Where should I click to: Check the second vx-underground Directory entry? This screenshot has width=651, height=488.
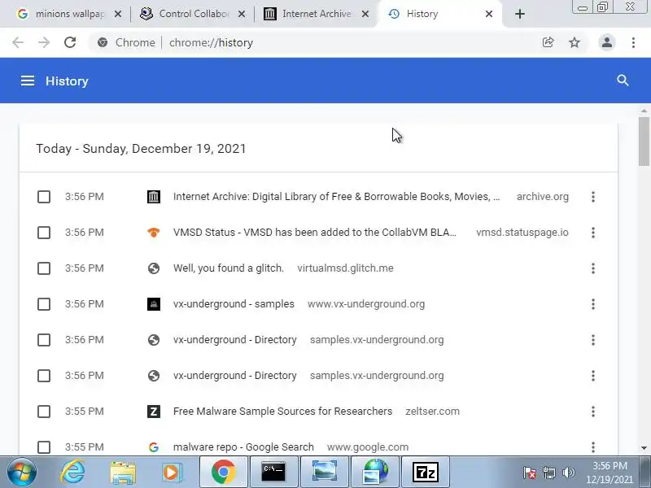(x=44, y=376)
